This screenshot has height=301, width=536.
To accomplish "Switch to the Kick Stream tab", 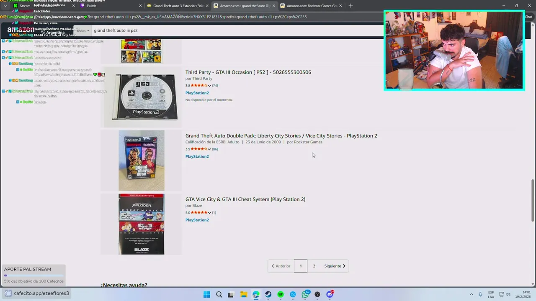I will (x=44, y=6).
